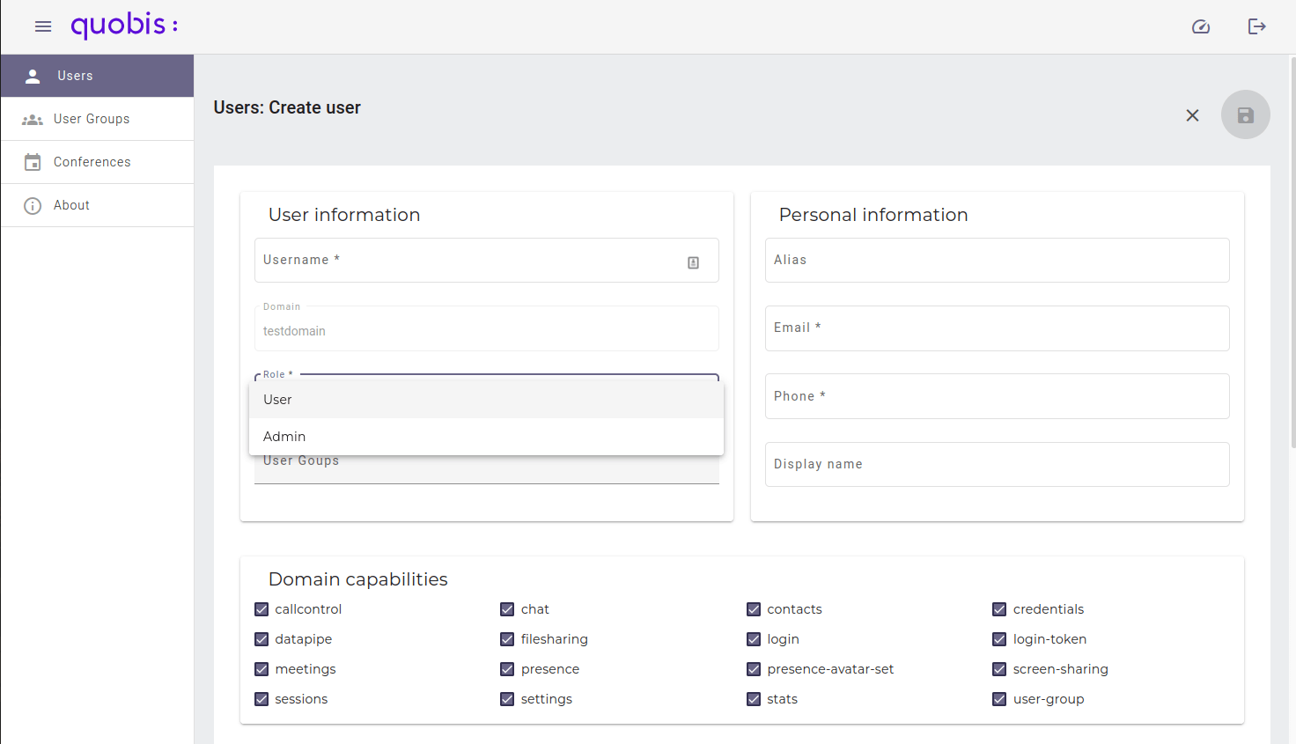Open User Groups sidebar item
The height and width of the screenshot is (744, 1296).
pos(97,119)
